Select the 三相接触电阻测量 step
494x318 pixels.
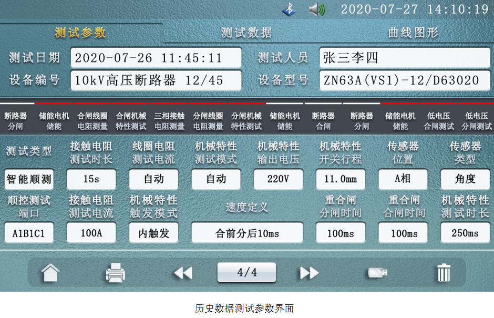pyautogui.click(x=169, y=121)
